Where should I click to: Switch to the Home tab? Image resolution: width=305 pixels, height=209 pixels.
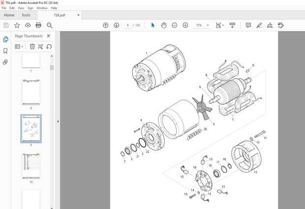(x=9, y=15)
